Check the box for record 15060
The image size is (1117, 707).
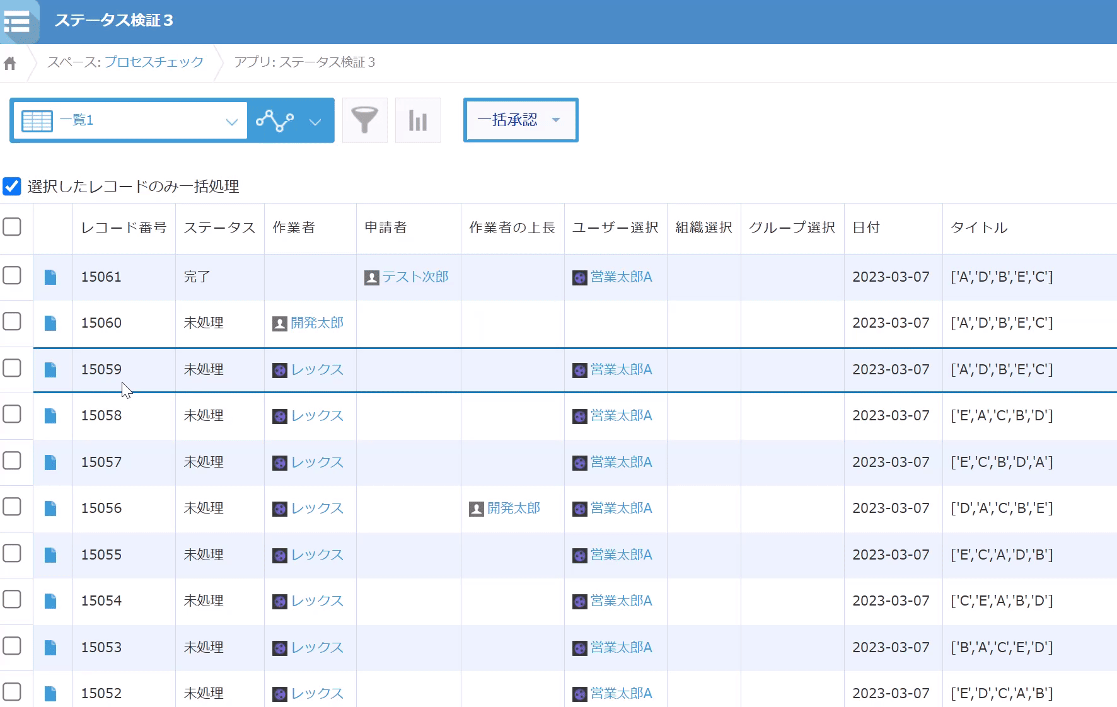click(x=12, y=322)
